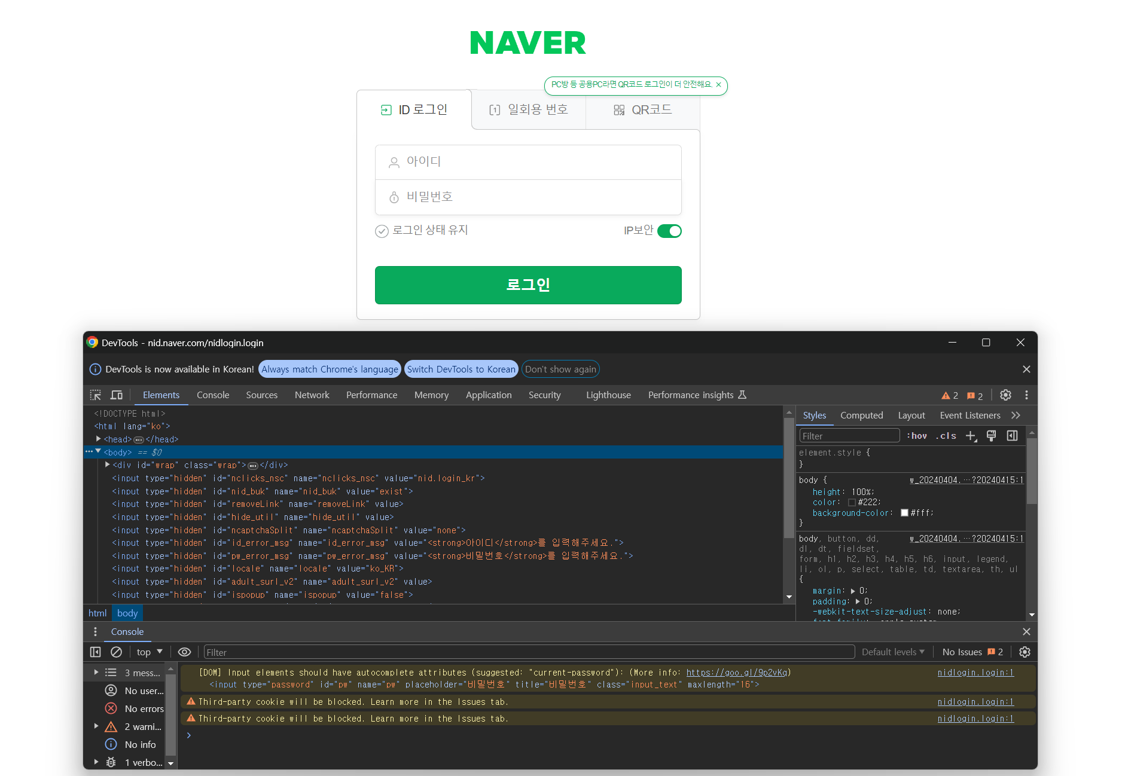Open the Default levels dropdown
The image size is (1125, 776).
(893, 652)
